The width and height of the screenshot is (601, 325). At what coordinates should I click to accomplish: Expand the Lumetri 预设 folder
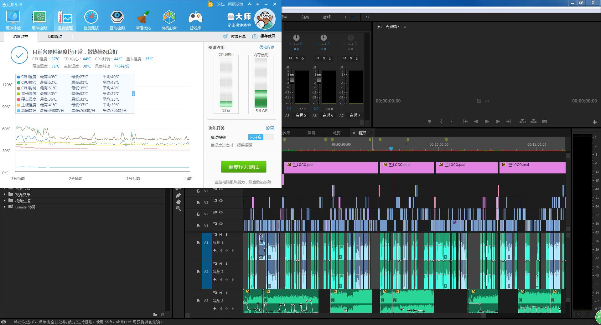tap(4, 207)
